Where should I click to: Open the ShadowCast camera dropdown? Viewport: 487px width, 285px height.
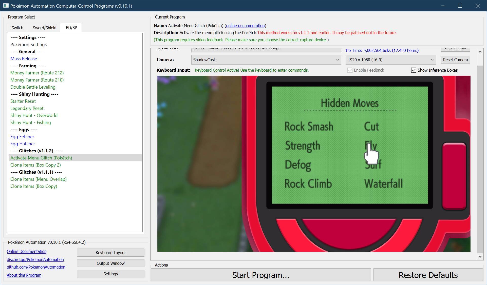(x=266, y=60)
